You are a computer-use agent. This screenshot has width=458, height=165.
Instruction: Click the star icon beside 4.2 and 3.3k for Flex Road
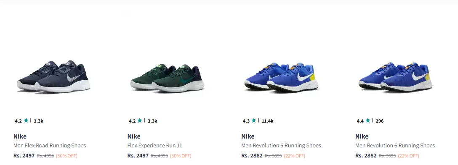[26, 120]
